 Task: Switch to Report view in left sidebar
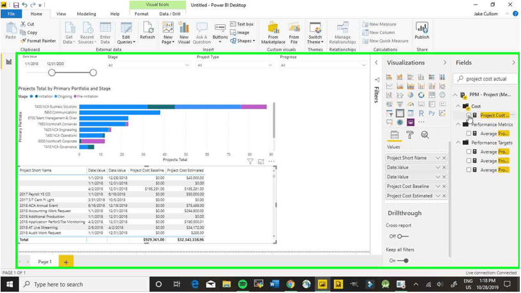[x=9, y=62]
